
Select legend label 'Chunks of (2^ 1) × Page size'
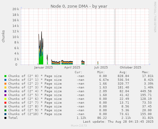pyautogui.click(x=35, y=80)
